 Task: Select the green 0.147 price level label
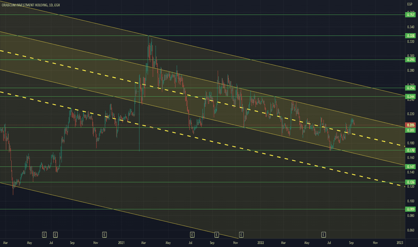[x=410, y=167]
